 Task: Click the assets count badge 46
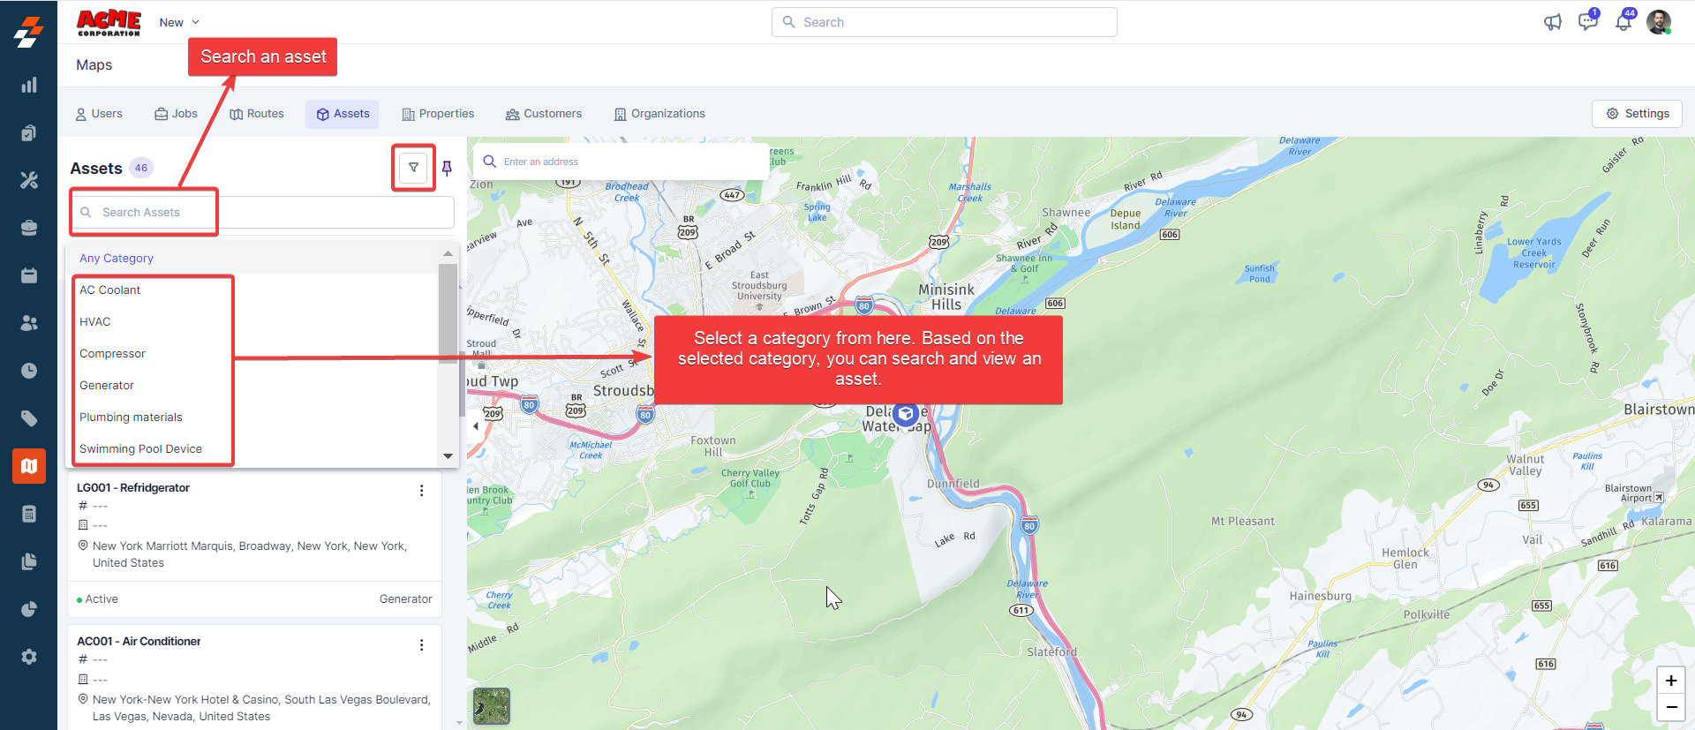click(x=141, y=168)
